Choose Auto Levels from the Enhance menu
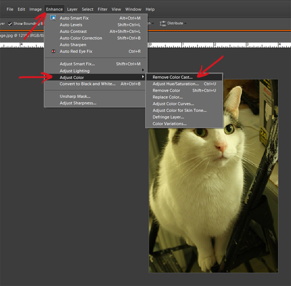This screenshot has height=286, width=291. 71,25
